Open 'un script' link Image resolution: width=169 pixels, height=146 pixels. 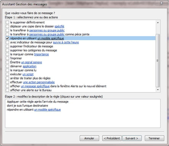[x=28, y=74]
